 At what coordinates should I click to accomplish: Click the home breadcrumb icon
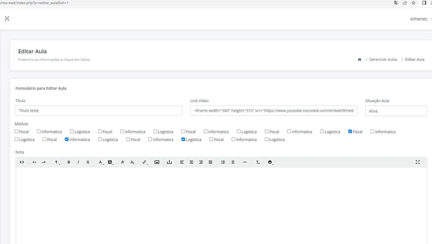point(359,60)
